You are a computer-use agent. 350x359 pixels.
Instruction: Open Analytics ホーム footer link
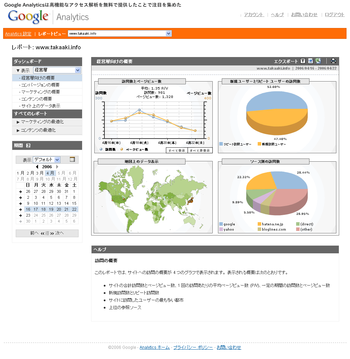[154, 347]
